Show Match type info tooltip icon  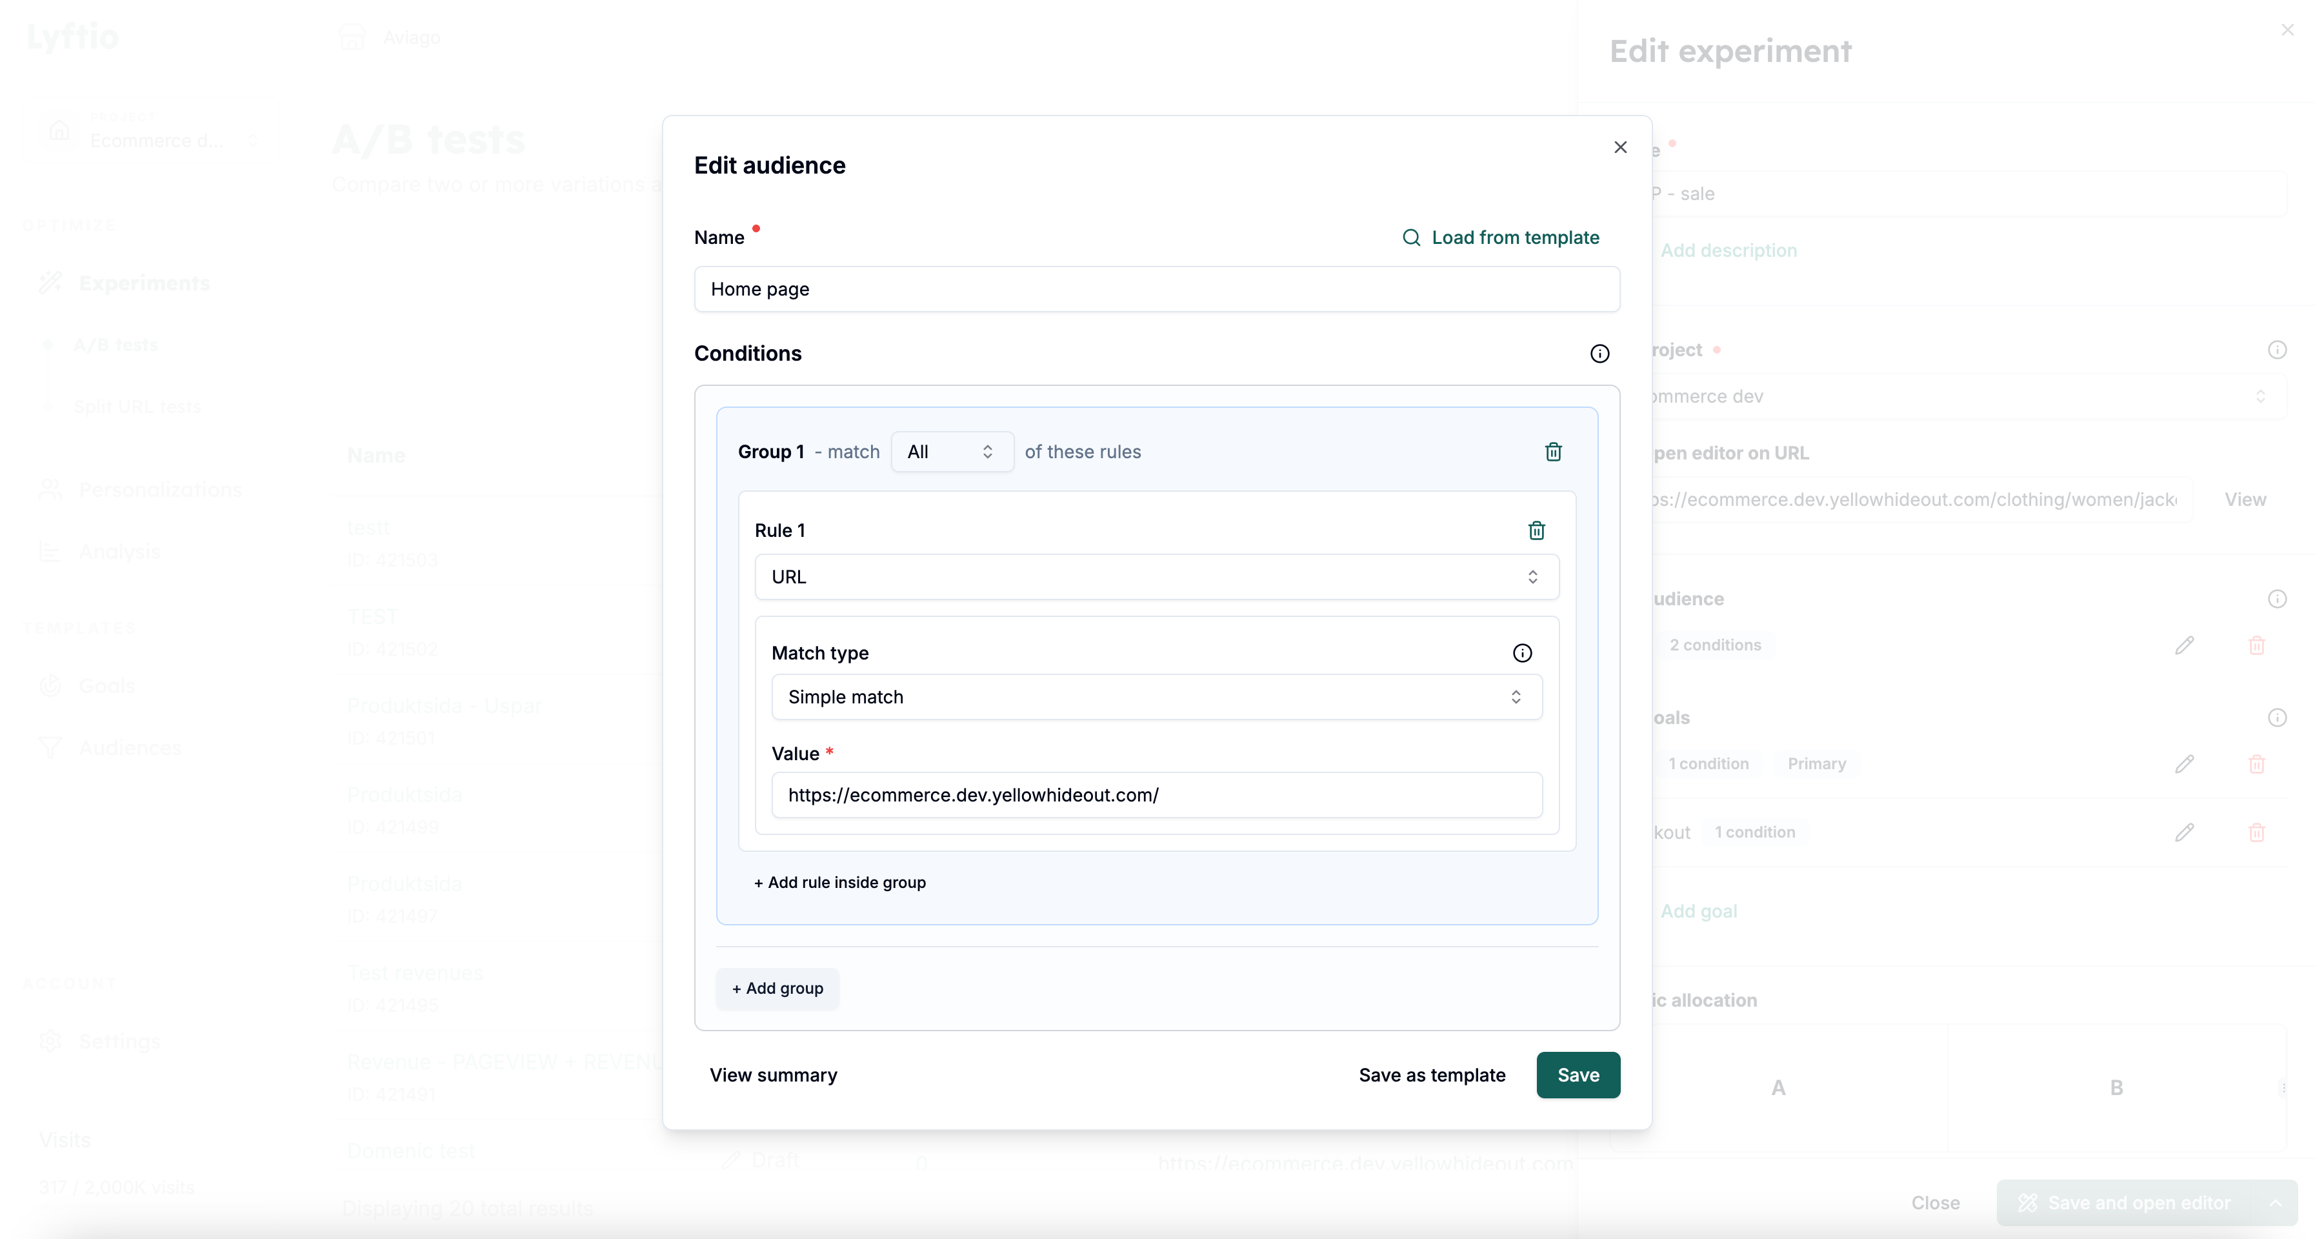[1521, 653]
